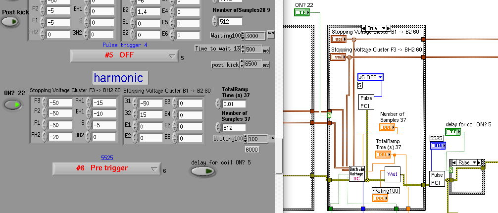The image size is (498, 213).
Task: Click the Pulse PCI subVI below #5 OFF constant
Action: [366, 101]
